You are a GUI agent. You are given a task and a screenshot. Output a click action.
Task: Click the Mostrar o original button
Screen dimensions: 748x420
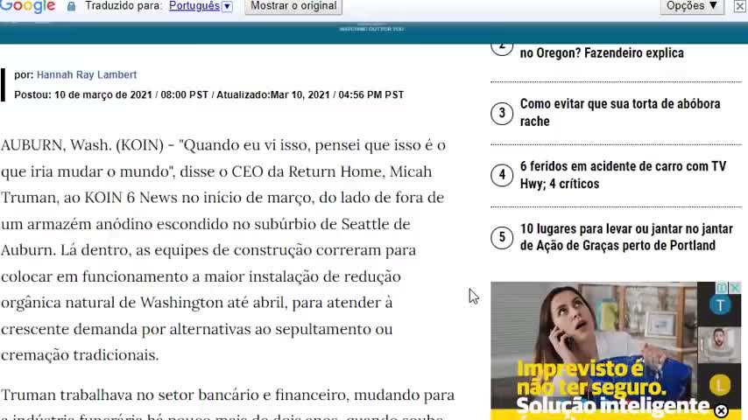(x=293, y=6)
